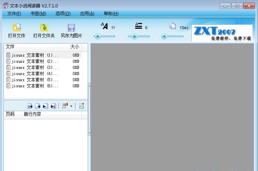Screen dimensions: 258x171
Task: Minimize the 文本小说阅读器 window
Action: 225,6
